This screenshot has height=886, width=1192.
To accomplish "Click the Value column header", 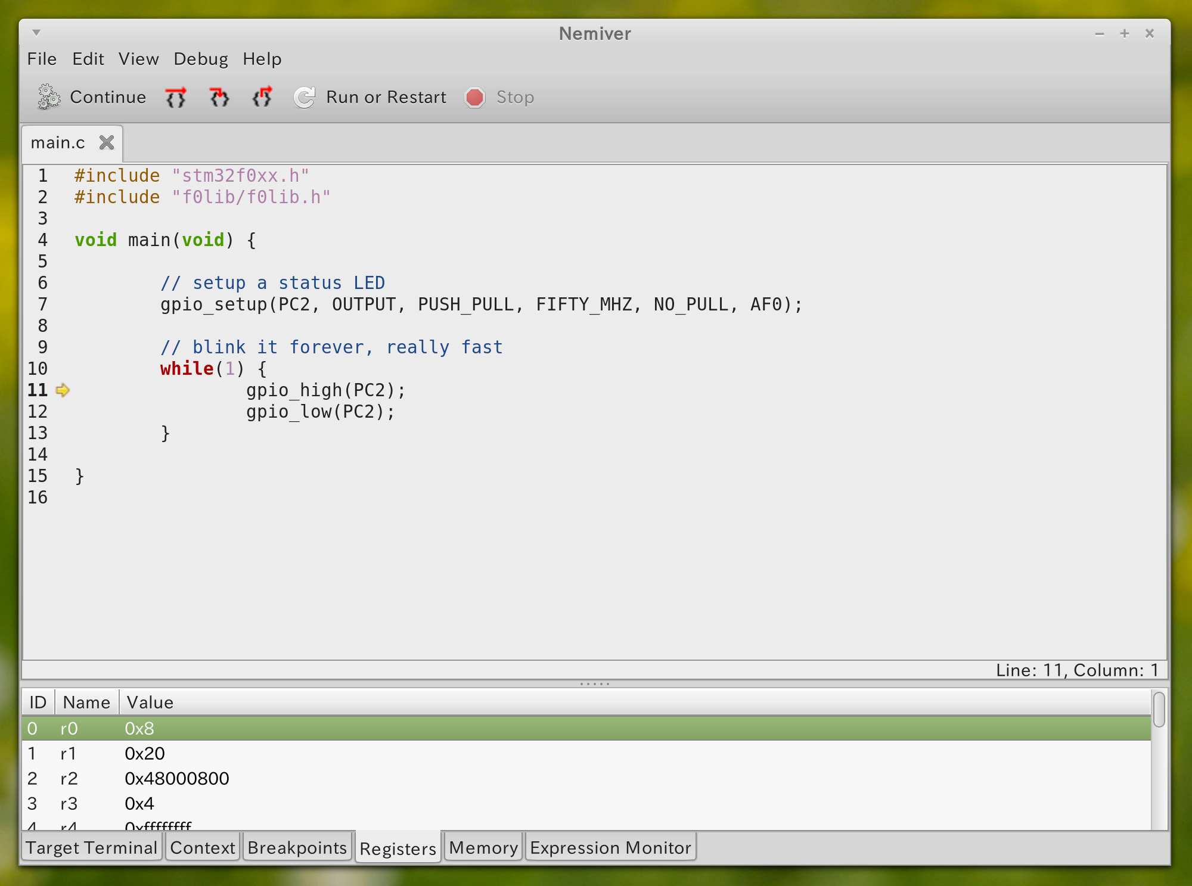I will pos(150,702).
